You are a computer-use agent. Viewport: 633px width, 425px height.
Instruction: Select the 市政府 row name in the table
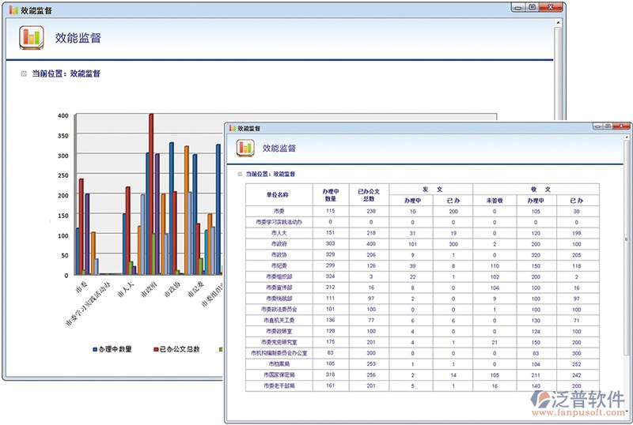click(x=278, y=244)
